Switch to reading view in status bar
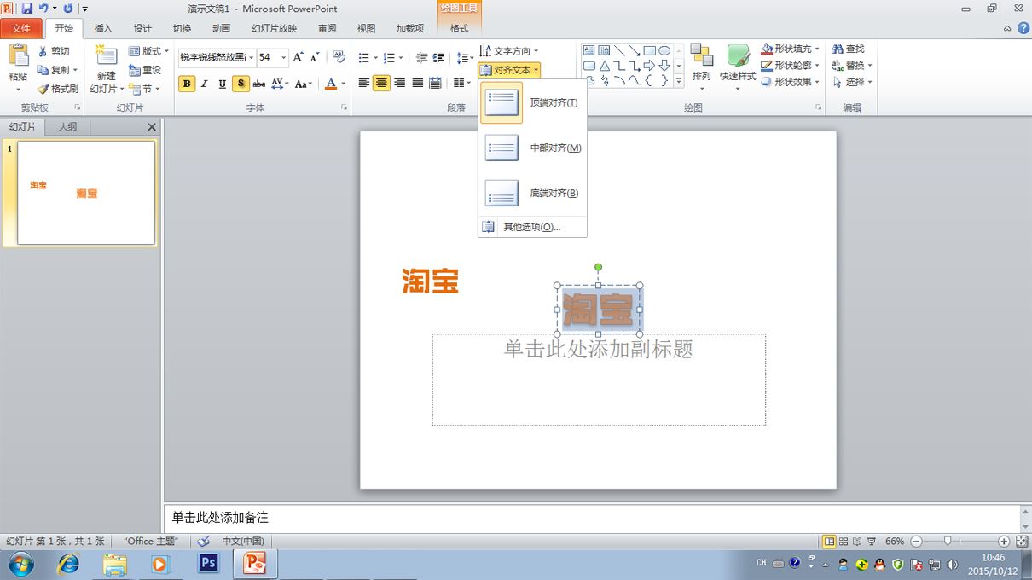 (857, 542)
